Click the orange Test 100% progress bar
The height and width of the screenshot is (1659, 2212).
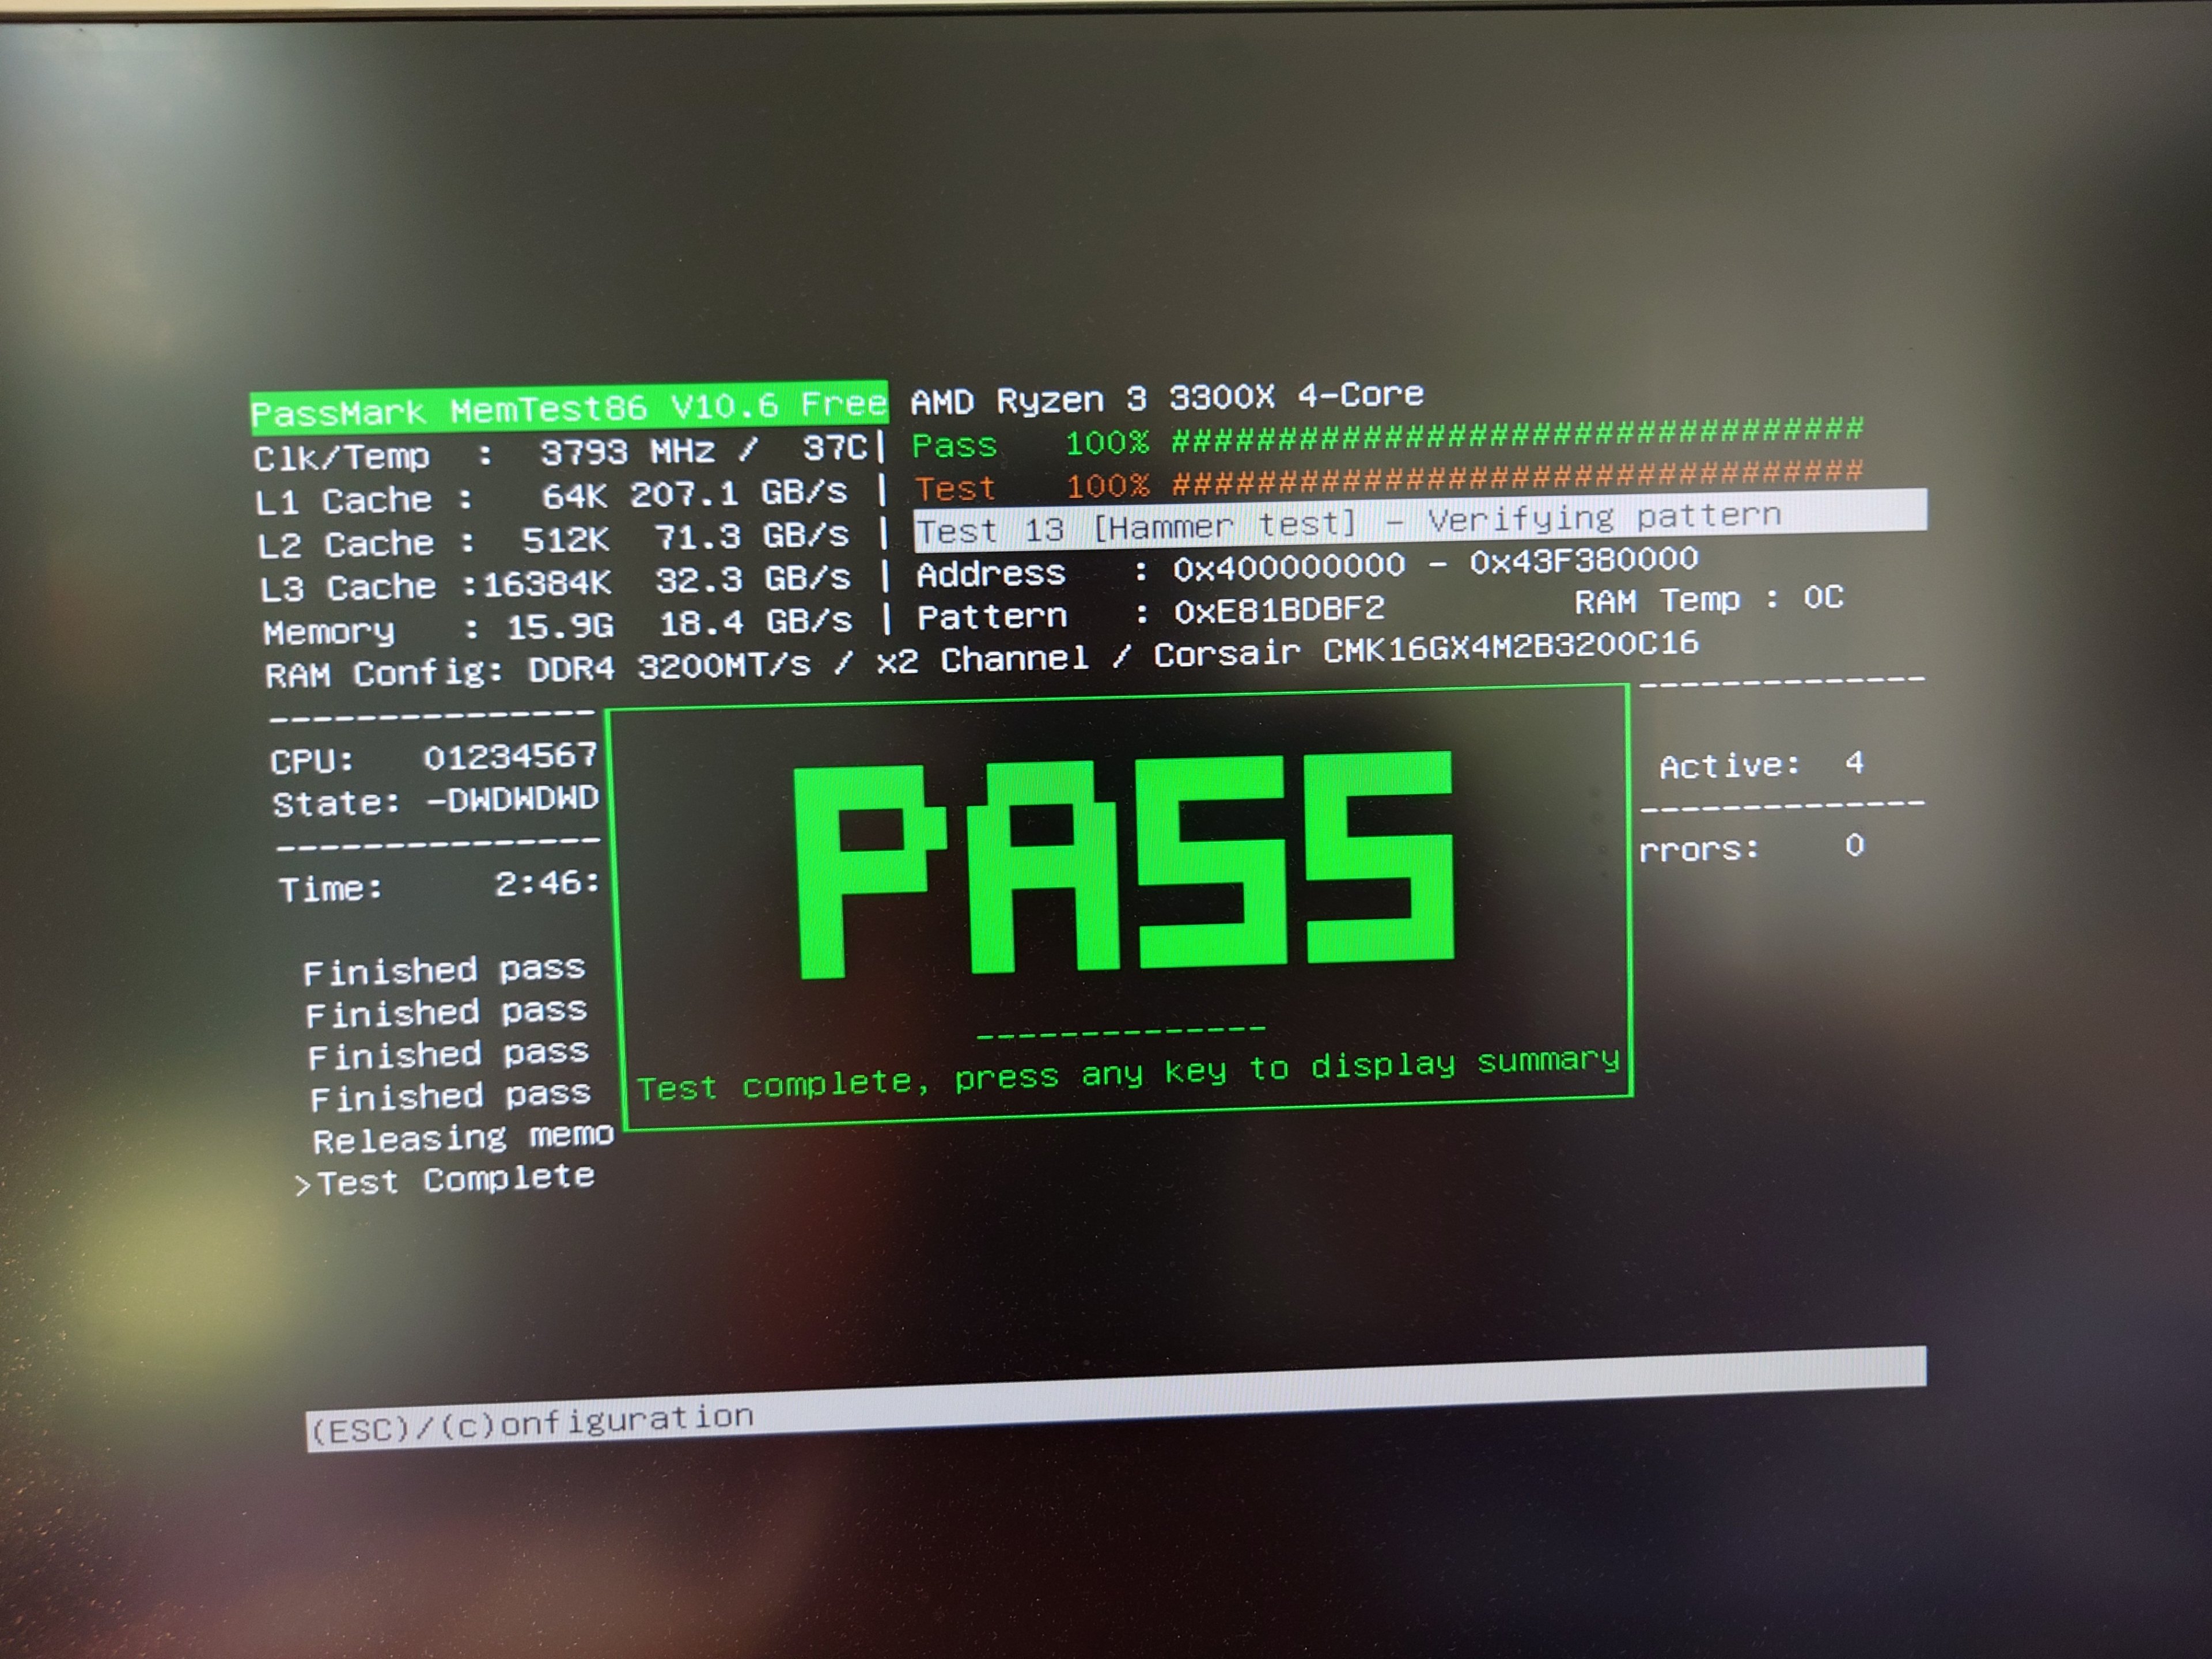point(1516,478)
